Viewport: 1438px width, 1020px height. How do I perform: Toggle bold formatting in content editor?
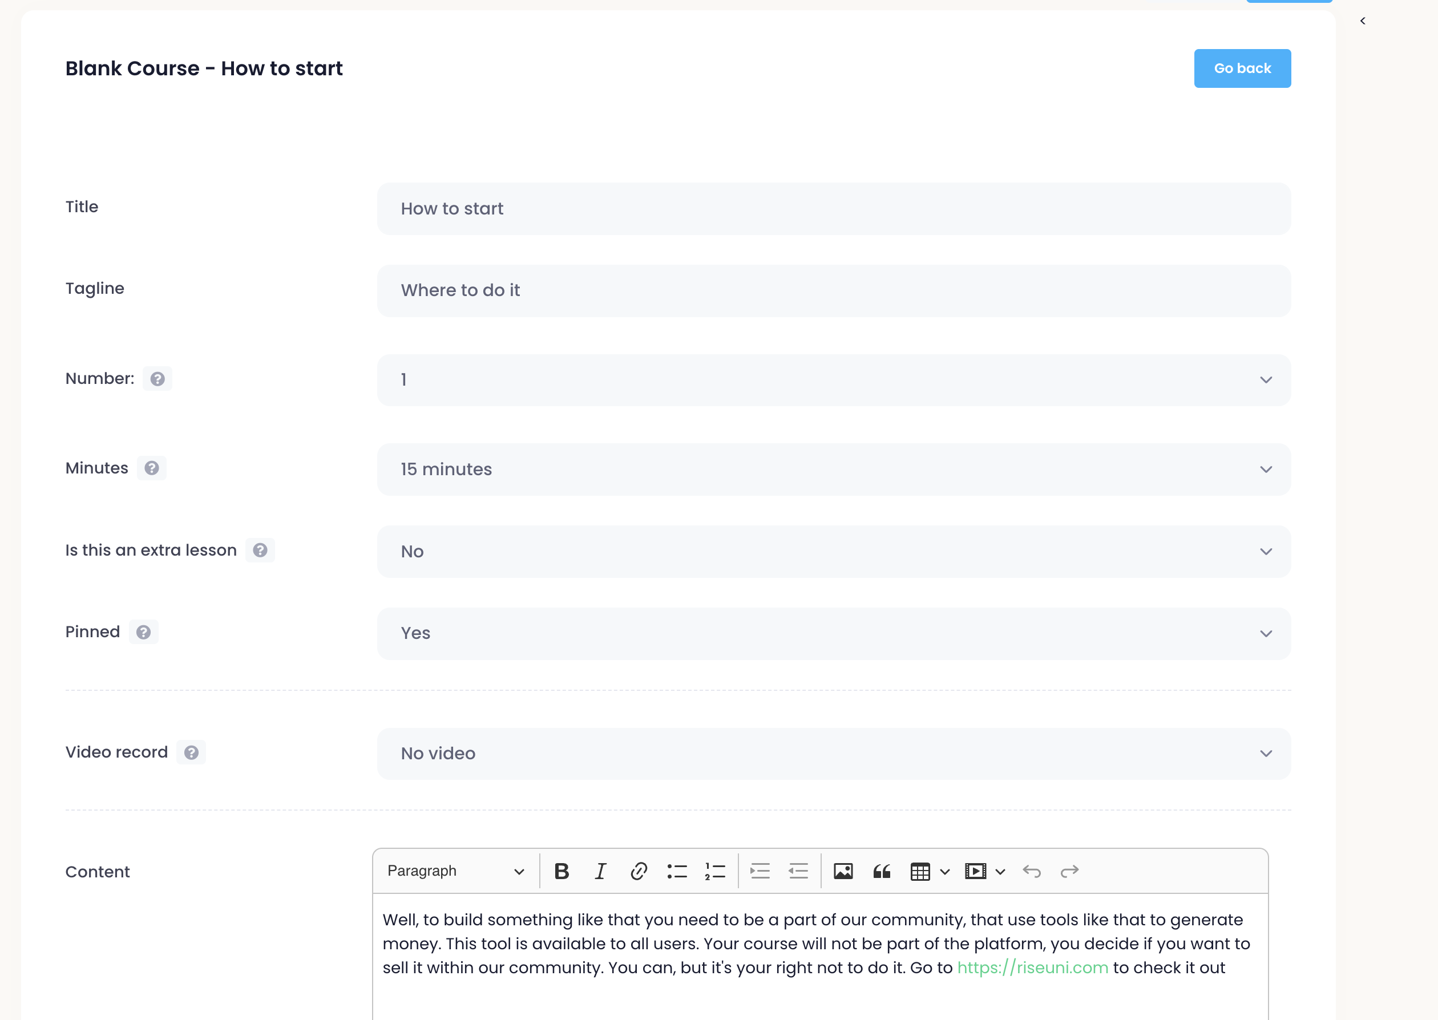(x=562, y=871)
